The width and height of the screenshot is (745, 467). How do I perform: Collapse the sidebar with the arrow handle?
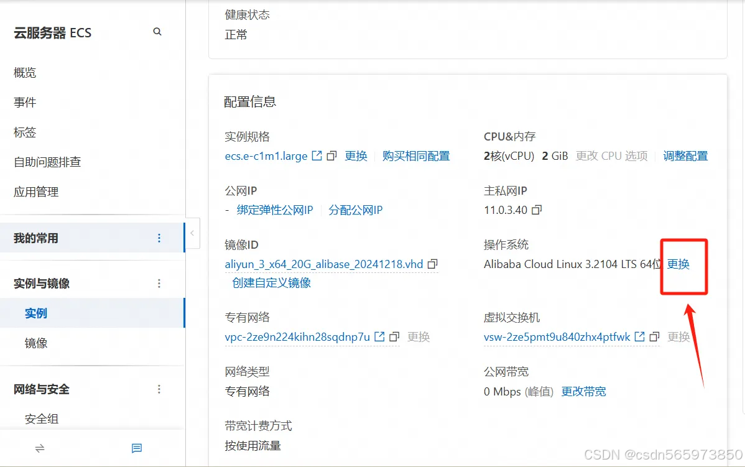(192, 233)
